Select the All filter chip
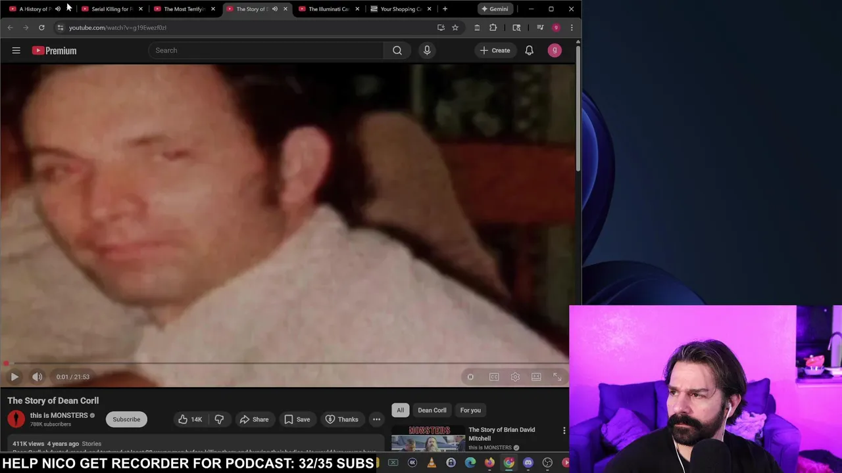 click(400, 410)
